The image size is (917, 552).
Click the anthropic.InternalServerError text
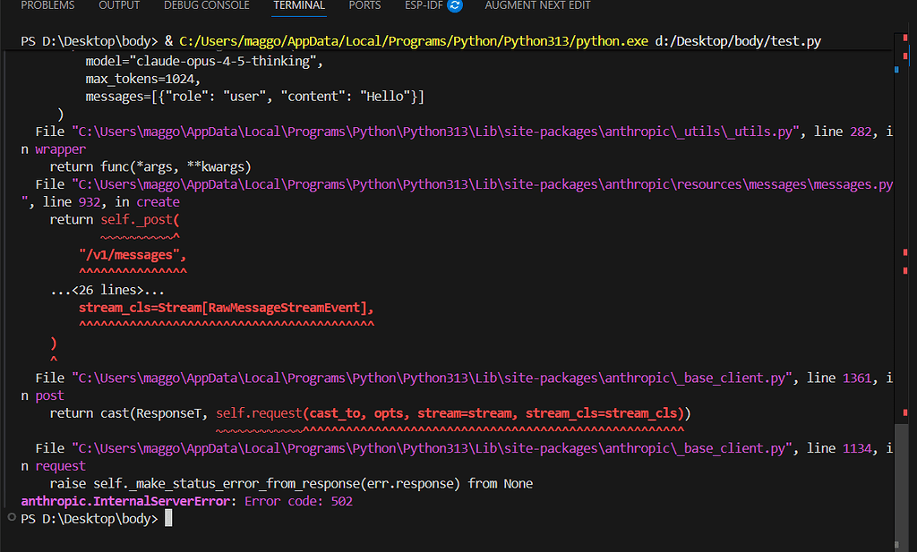(x=125, y=501)
